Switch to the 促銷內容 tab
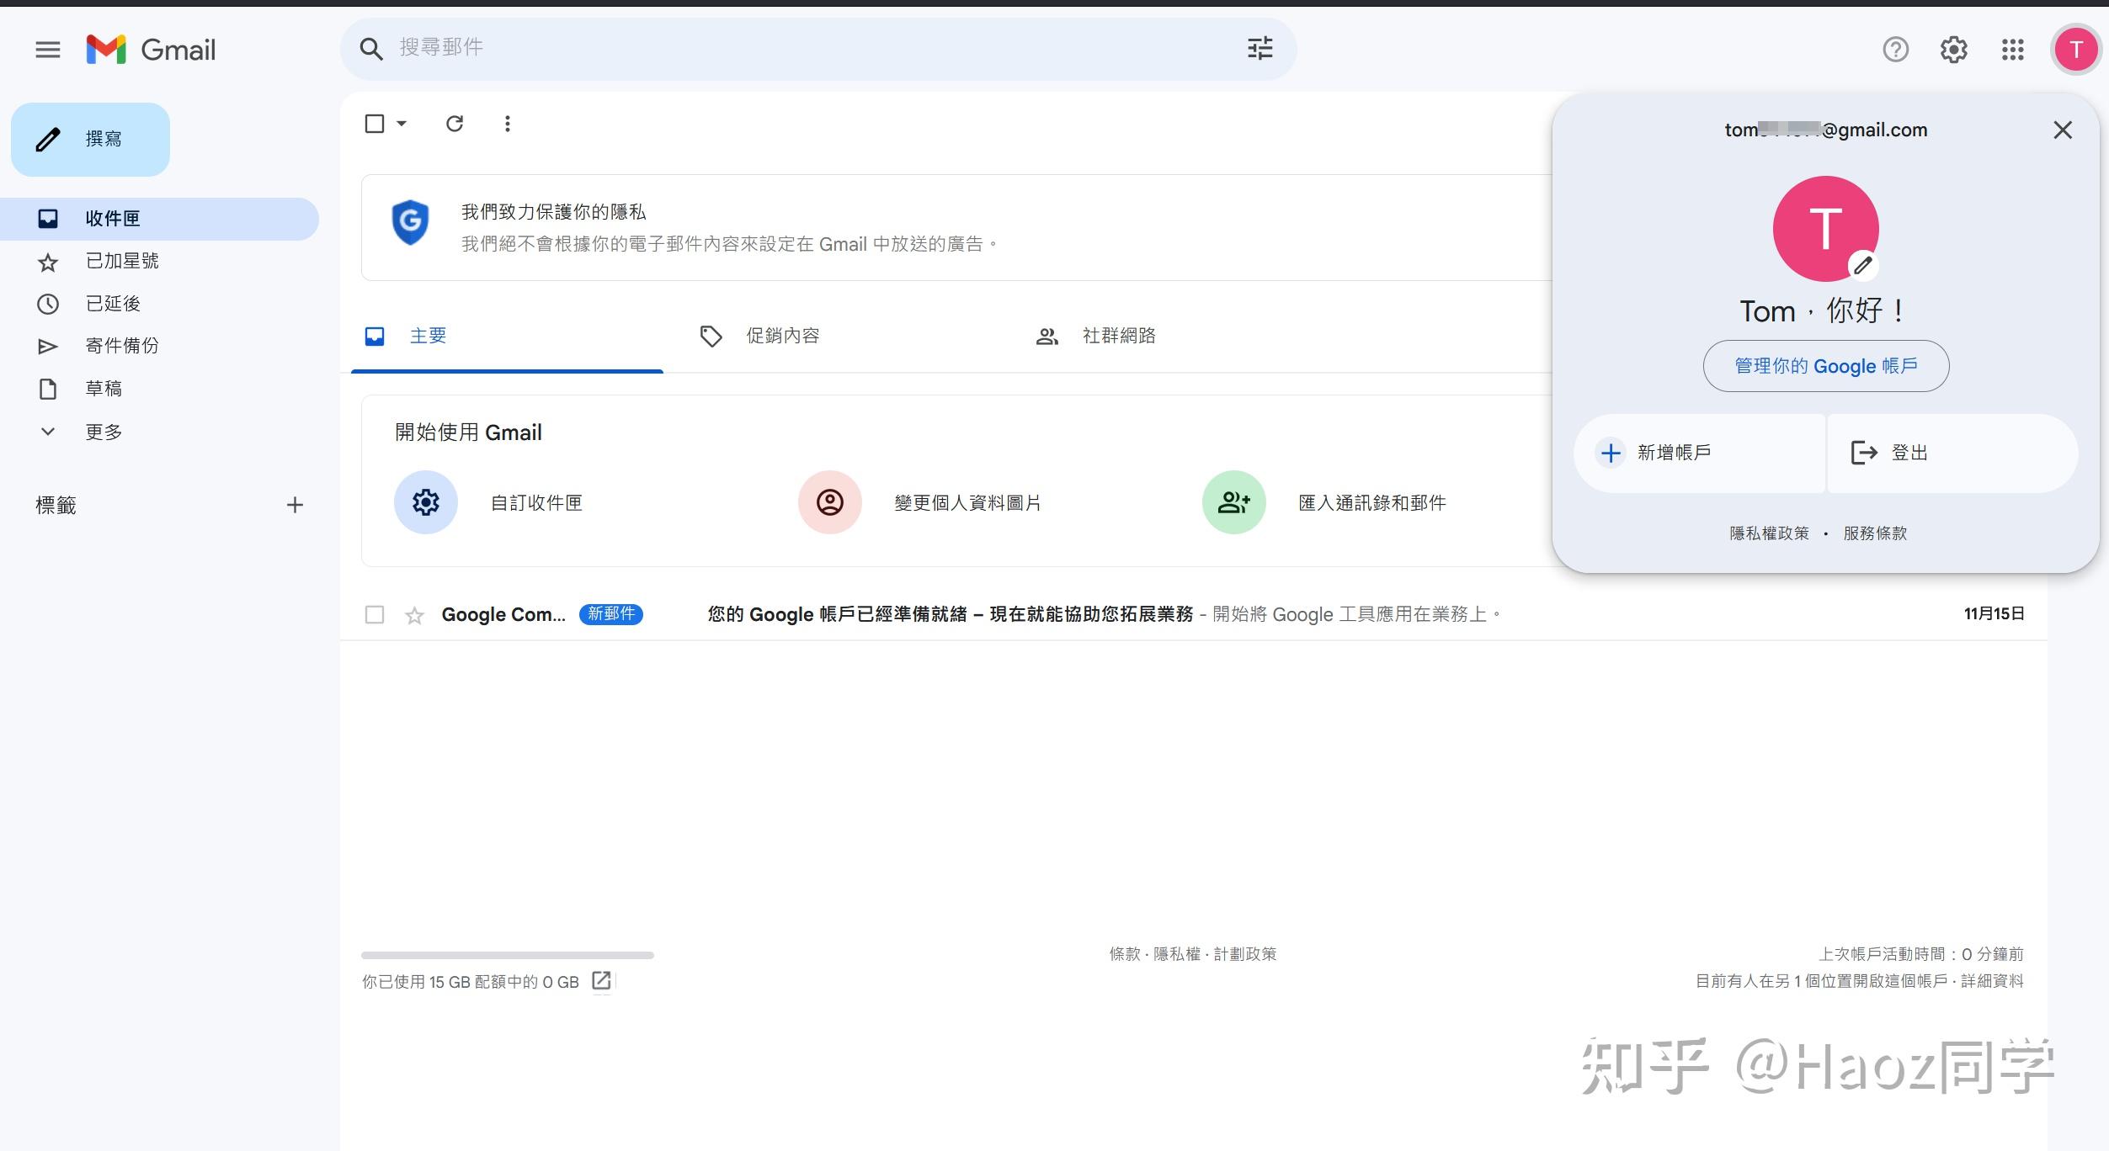 pos(781,336)
